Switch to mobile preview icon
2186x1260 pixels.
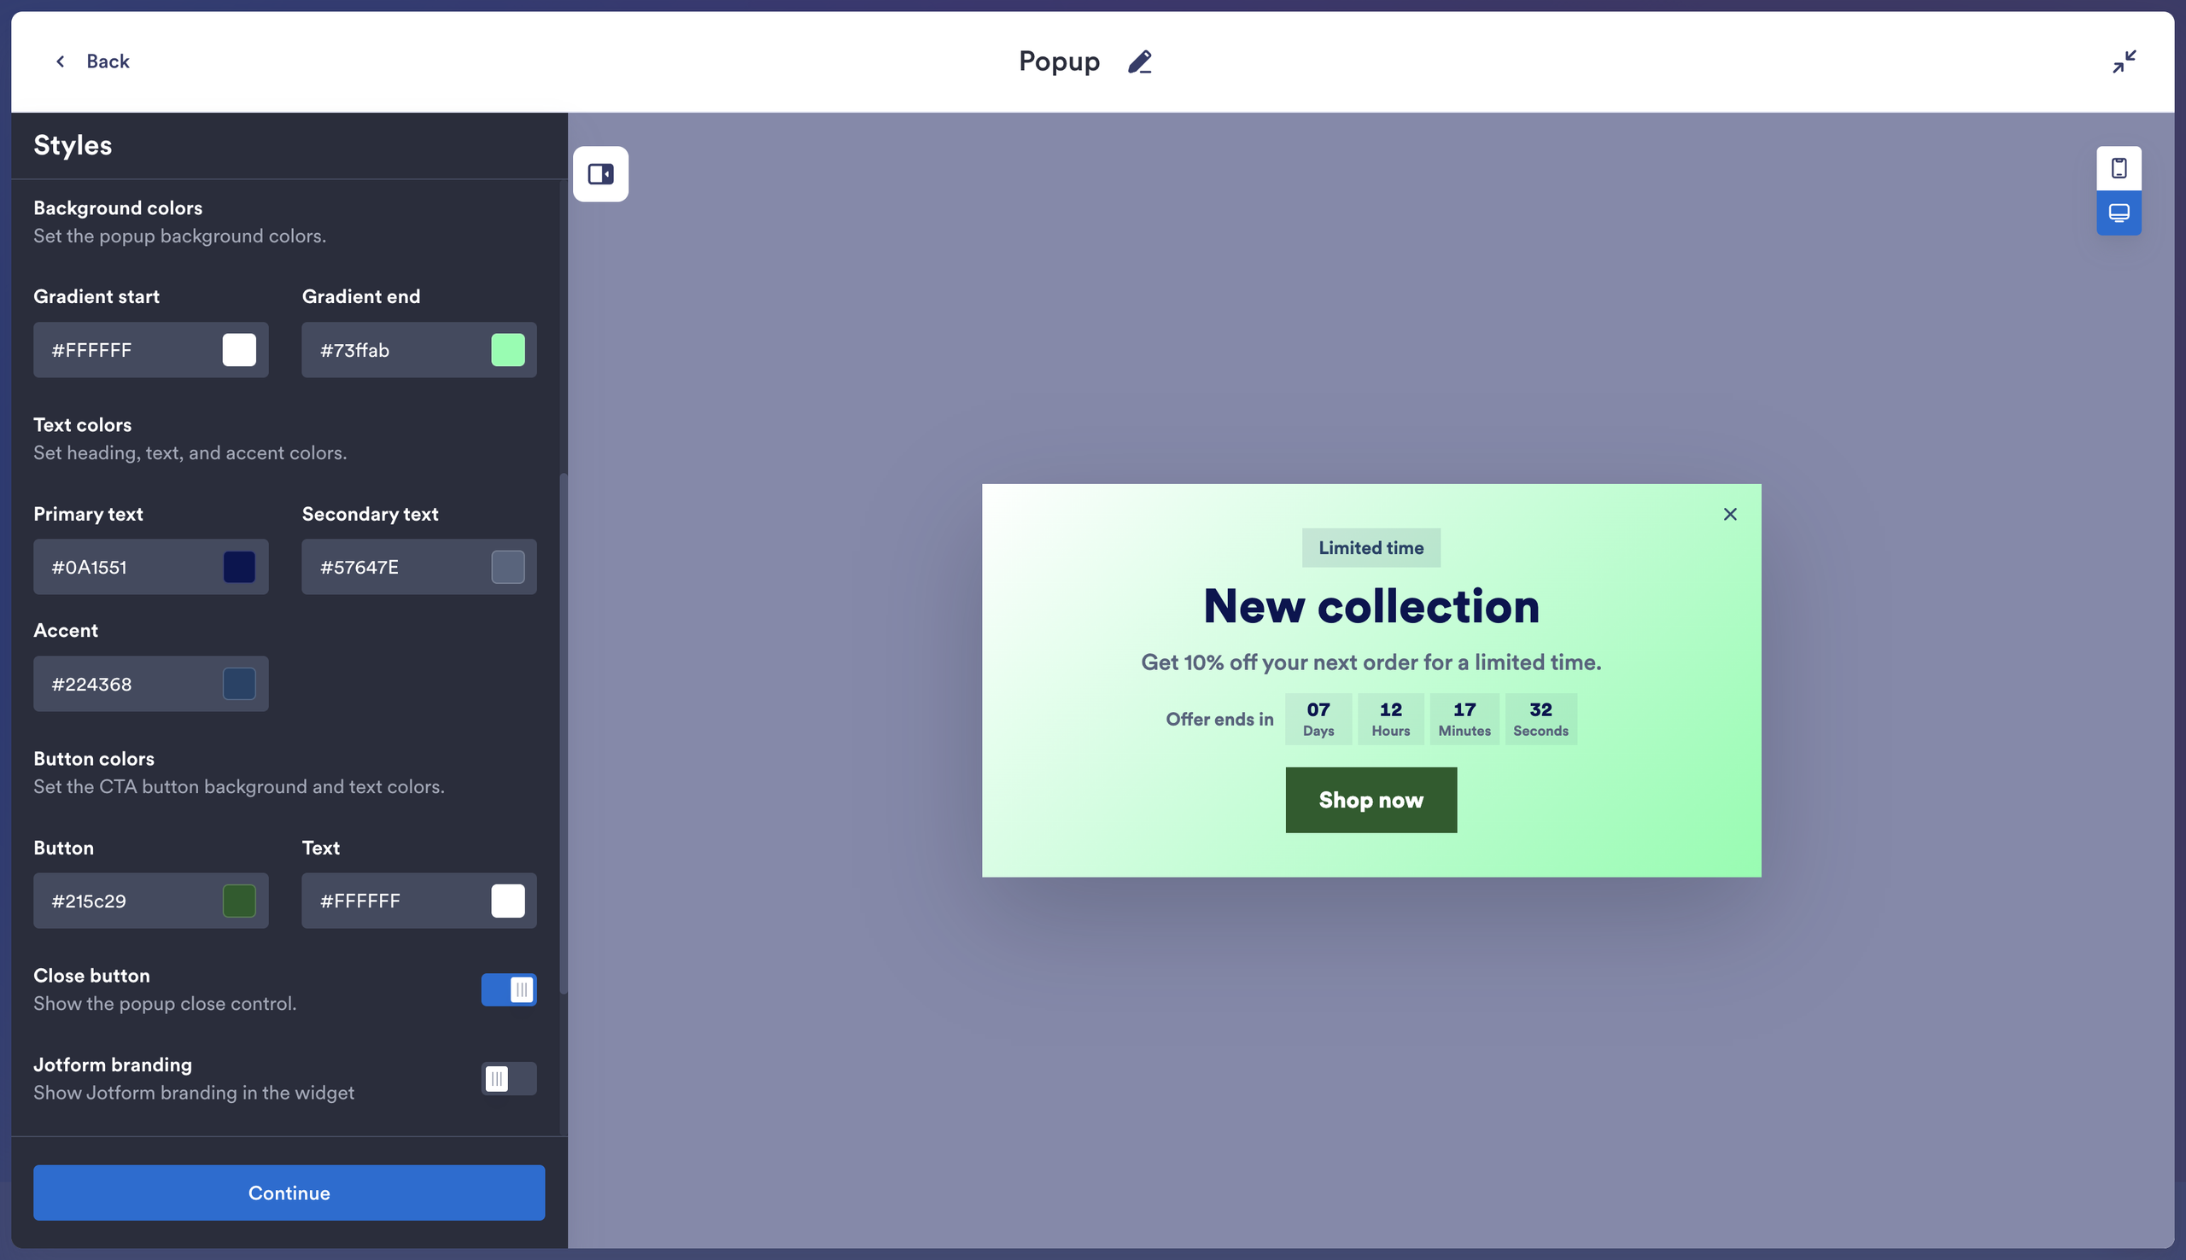(x=2119, y=168)
